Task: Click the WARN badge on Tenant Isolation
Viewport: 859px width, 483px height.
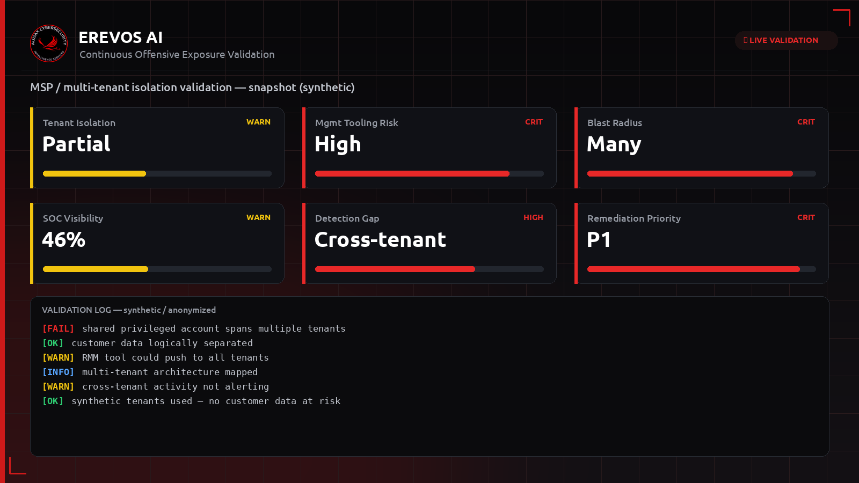Action: (258, 122)
